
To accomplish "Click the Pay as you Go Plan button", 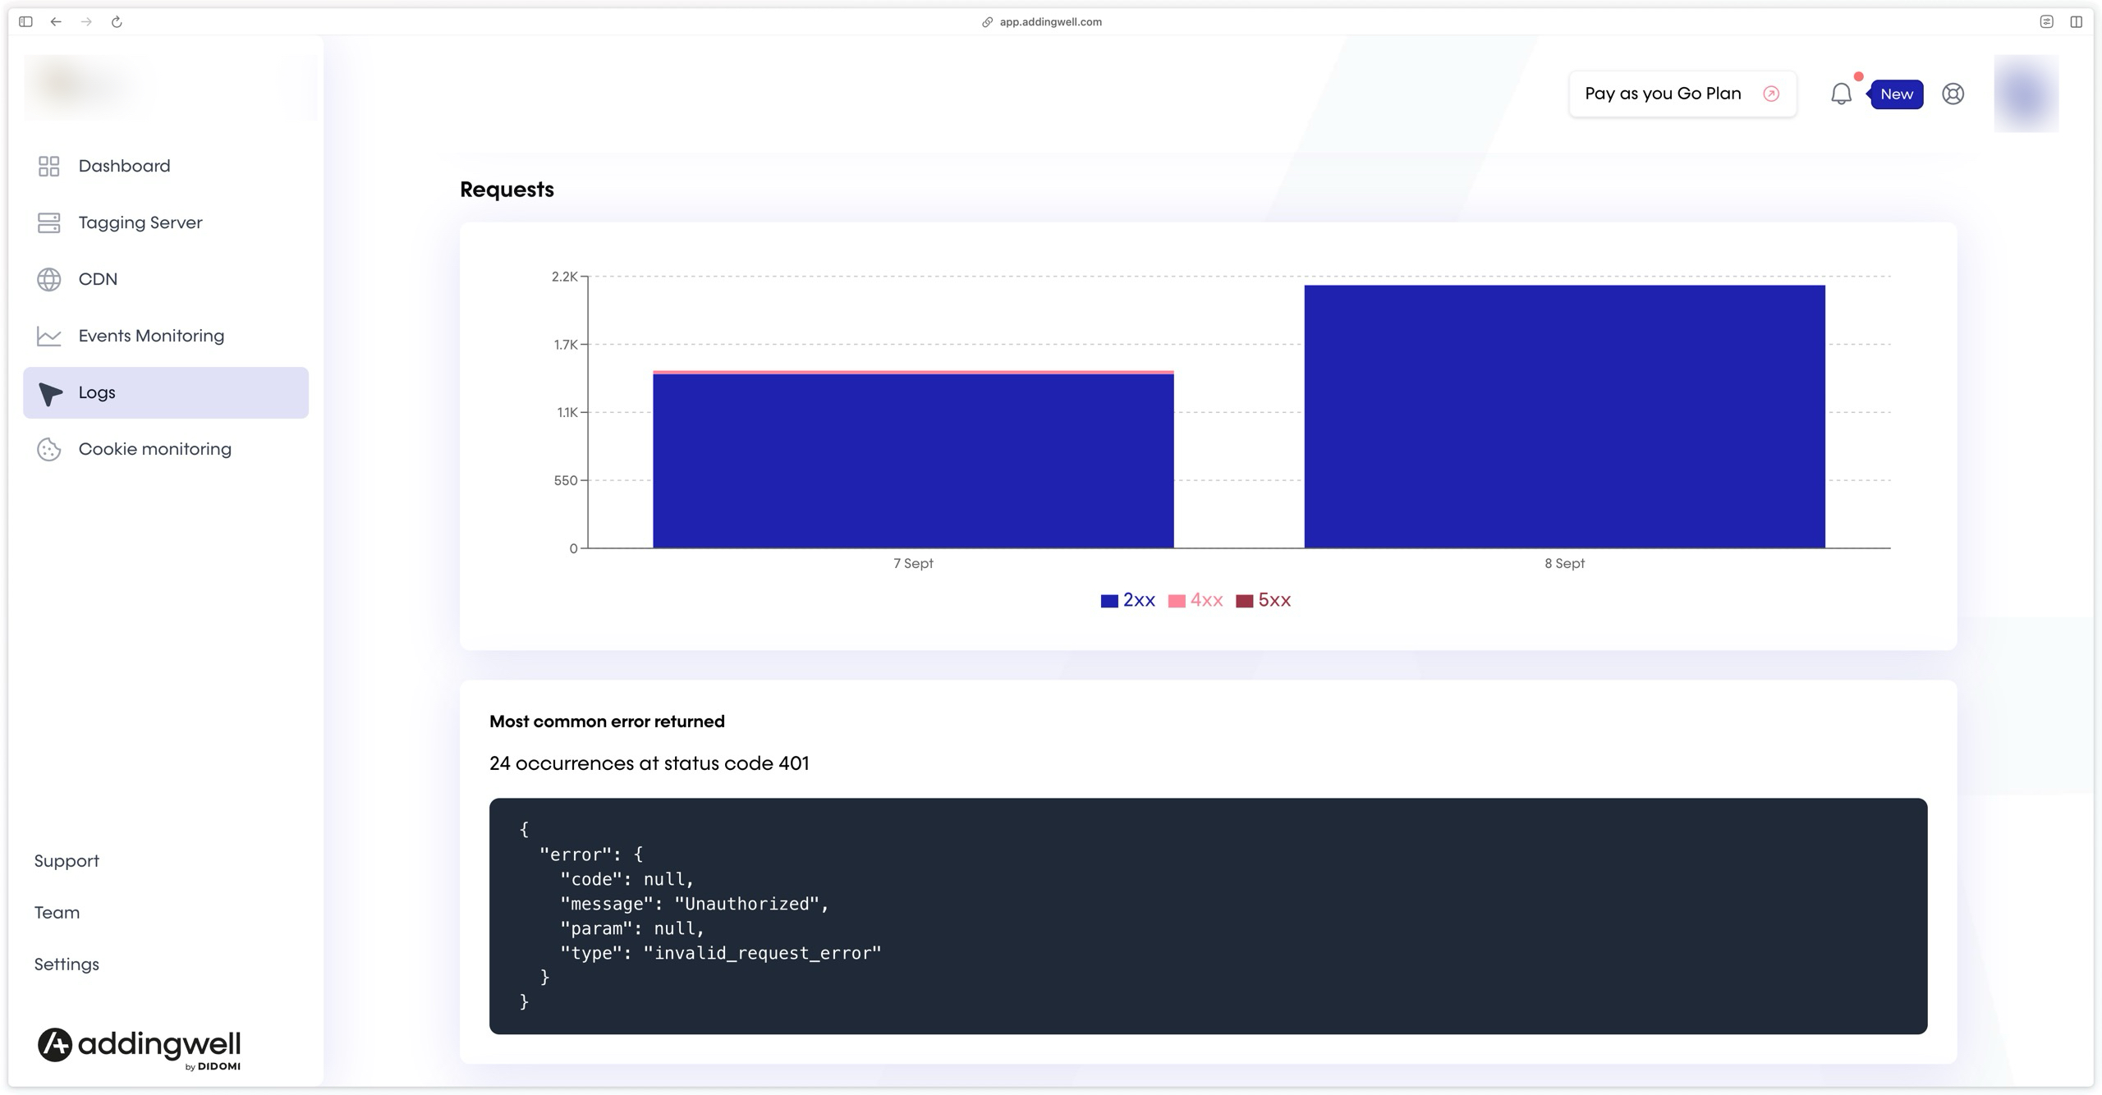I will [x=1682, y=94].
